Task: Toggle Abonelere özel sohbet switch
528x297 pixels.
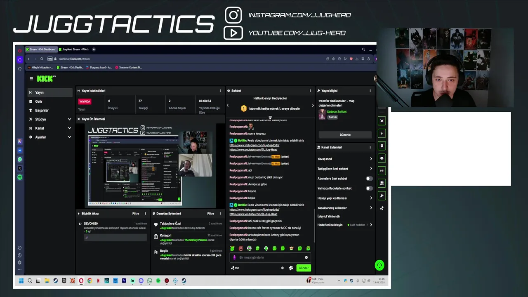Action: [x=369, y=179]
